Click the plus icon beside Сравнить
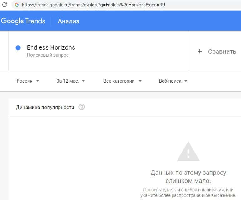This screenshot has height=200, width=241. coord(200,51)
